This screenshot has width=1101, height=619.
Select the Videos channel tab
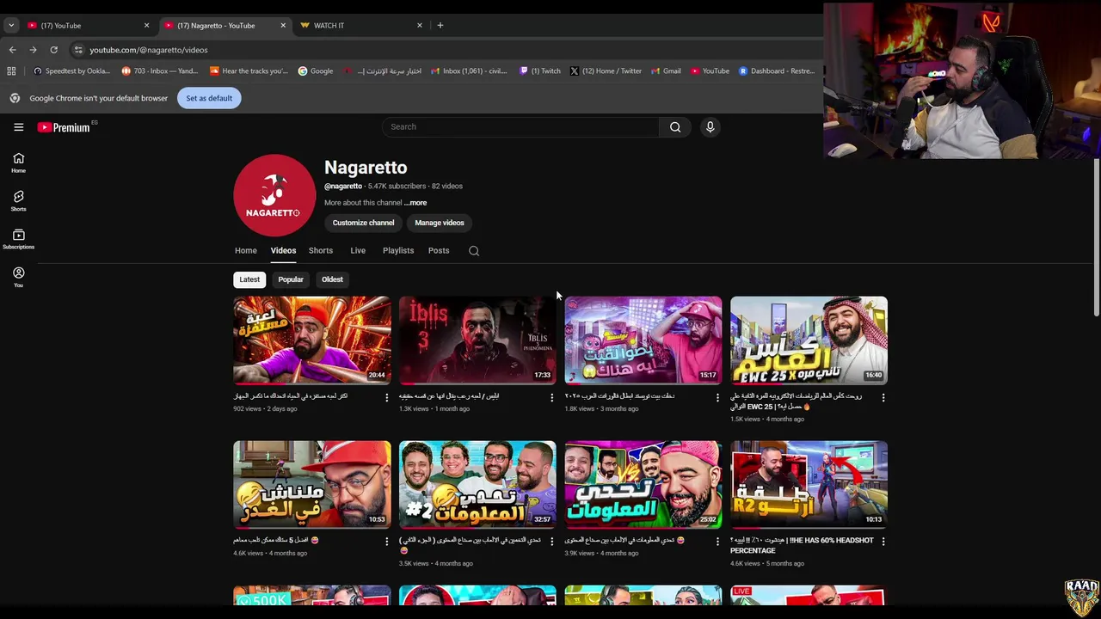click(283, 251)
